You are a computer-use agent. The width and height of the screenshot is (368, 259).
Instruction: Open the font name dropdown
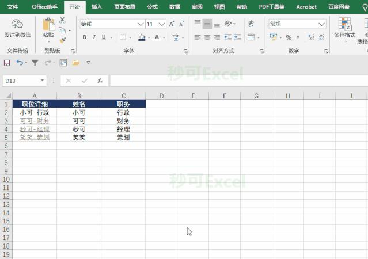141,24
